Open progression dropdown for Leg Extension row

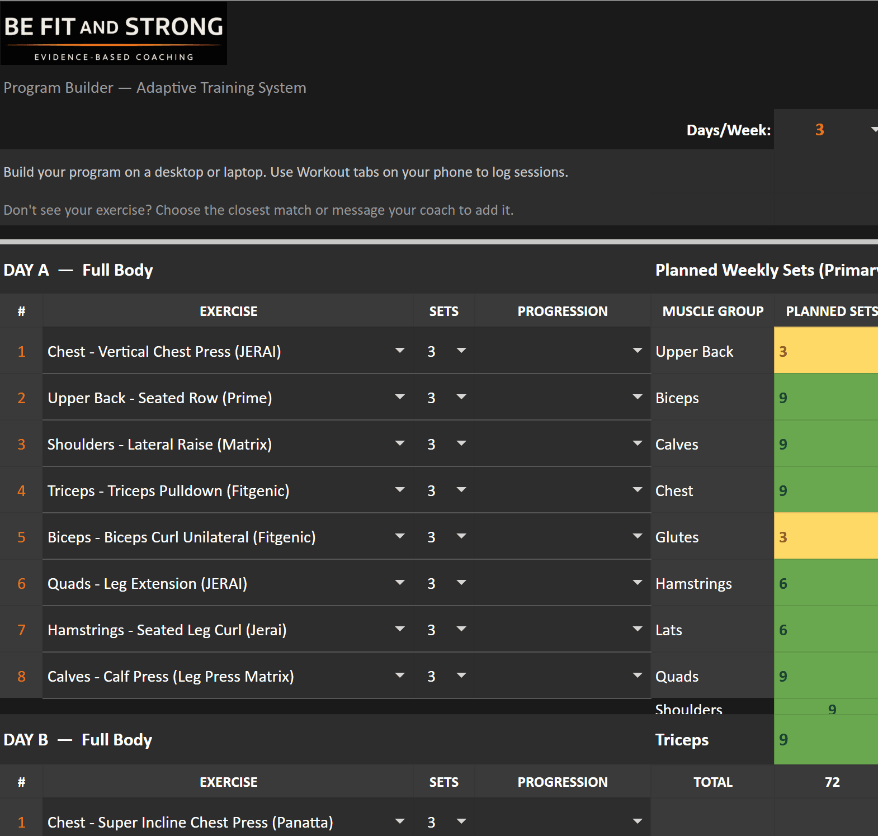637,583
